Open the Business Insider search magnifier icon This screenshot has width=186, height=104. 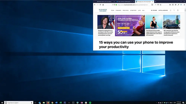click(174, 10)
